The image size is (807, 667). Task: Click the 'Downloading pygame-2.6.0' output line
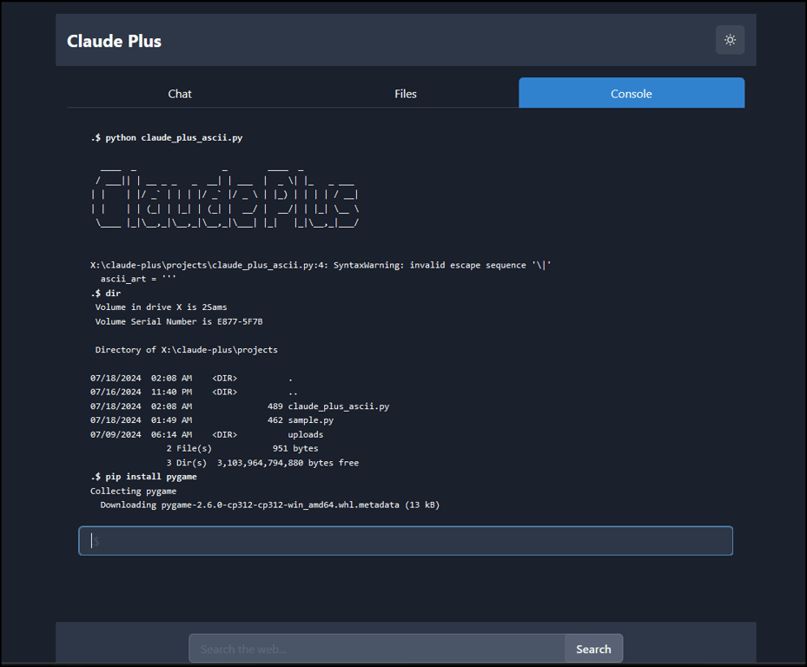click(x=269, y=505)
